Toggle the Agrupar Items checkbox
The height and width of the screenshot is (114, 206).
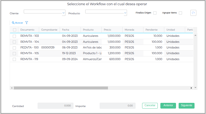tap(180, 13)
